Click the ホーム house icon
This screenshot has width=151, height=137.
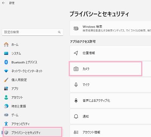coord(6,45)
